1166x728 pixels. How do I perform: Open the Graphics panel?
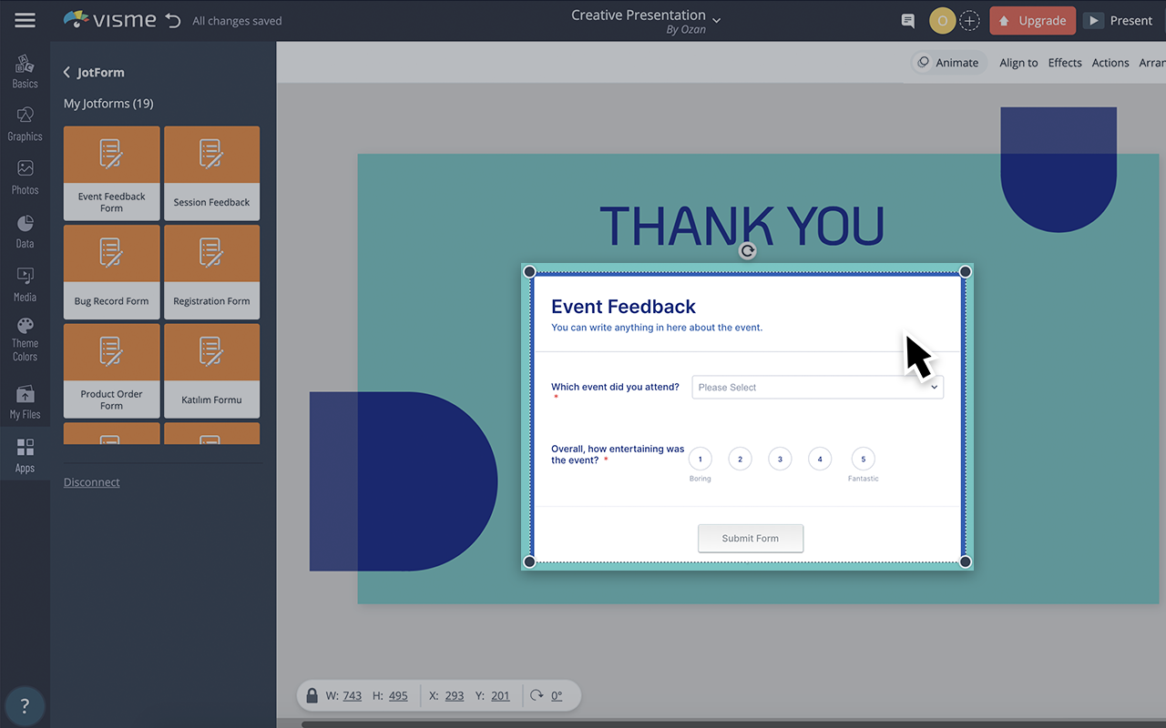[25, 123]
